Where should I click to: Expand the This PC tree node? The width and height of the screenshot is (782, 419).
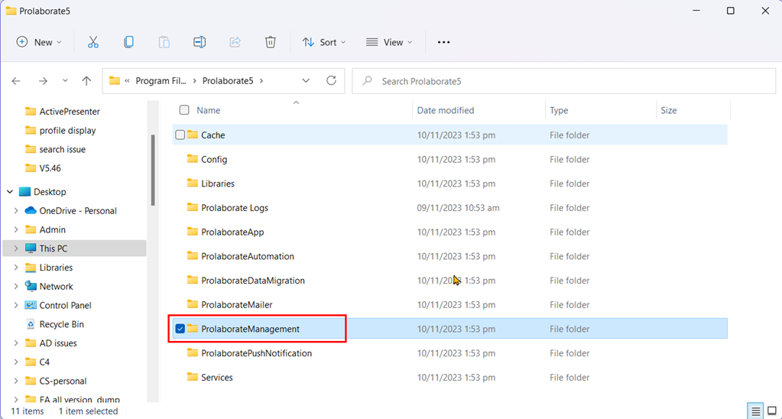16,248
